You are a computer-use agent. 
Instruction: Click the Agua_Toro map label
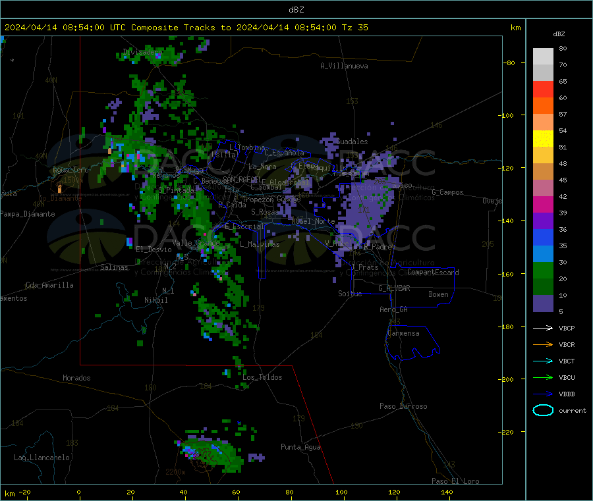[x=71, y=170]
